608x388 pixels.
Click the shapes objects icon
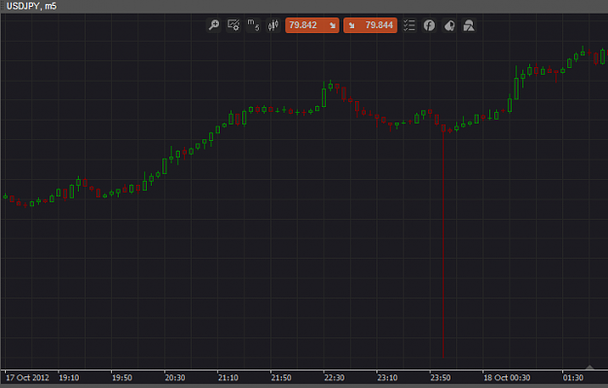469,25
